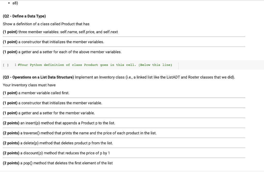Select the pop() method requirement line
264x172 pixels.
point(58,163)
